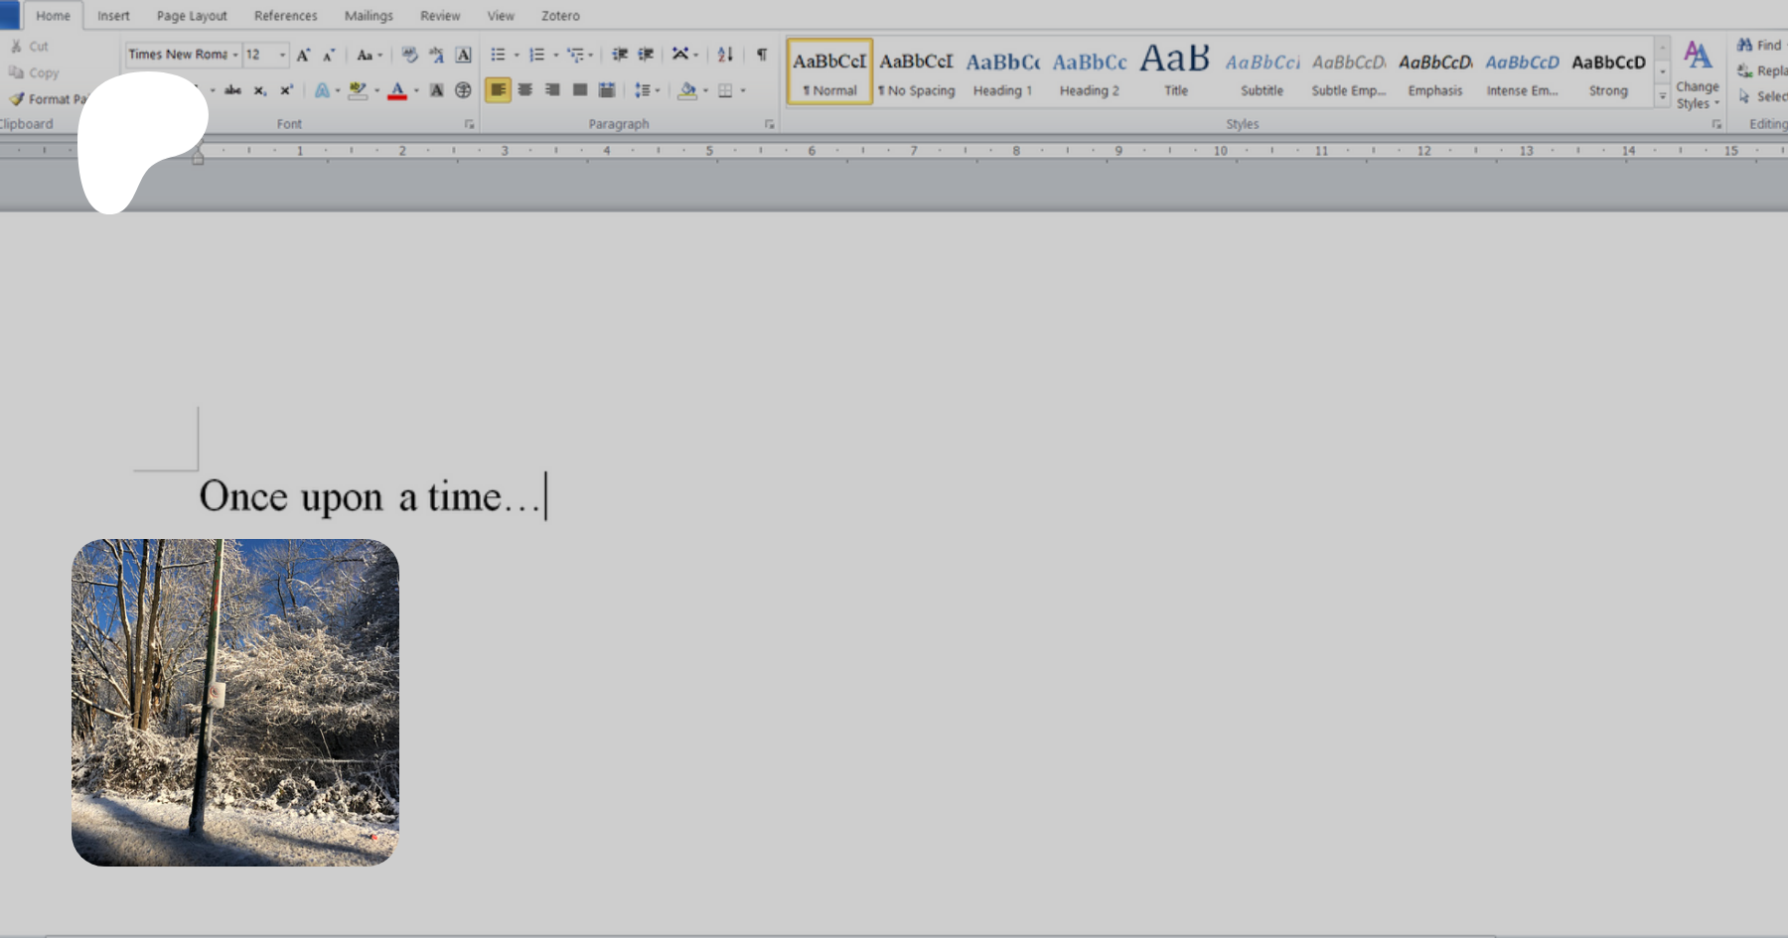Viewport: 1788px width, 938px height.
Task: Click the Superscript icon
Action: (x=286, y=90)
